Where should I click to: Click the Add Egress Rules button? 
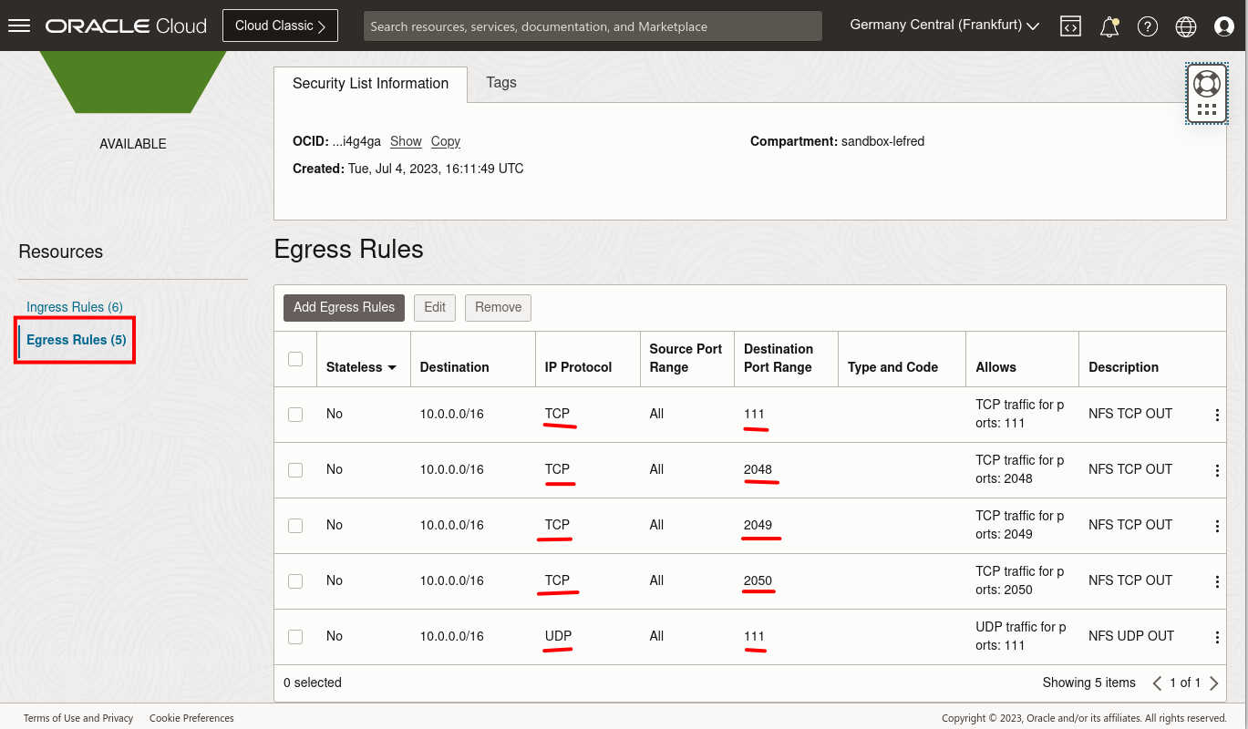tap(344, 307)
